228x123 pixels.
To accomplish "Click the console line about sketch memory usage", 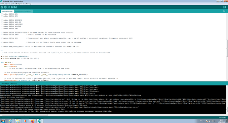I will [x=33, y=109].
